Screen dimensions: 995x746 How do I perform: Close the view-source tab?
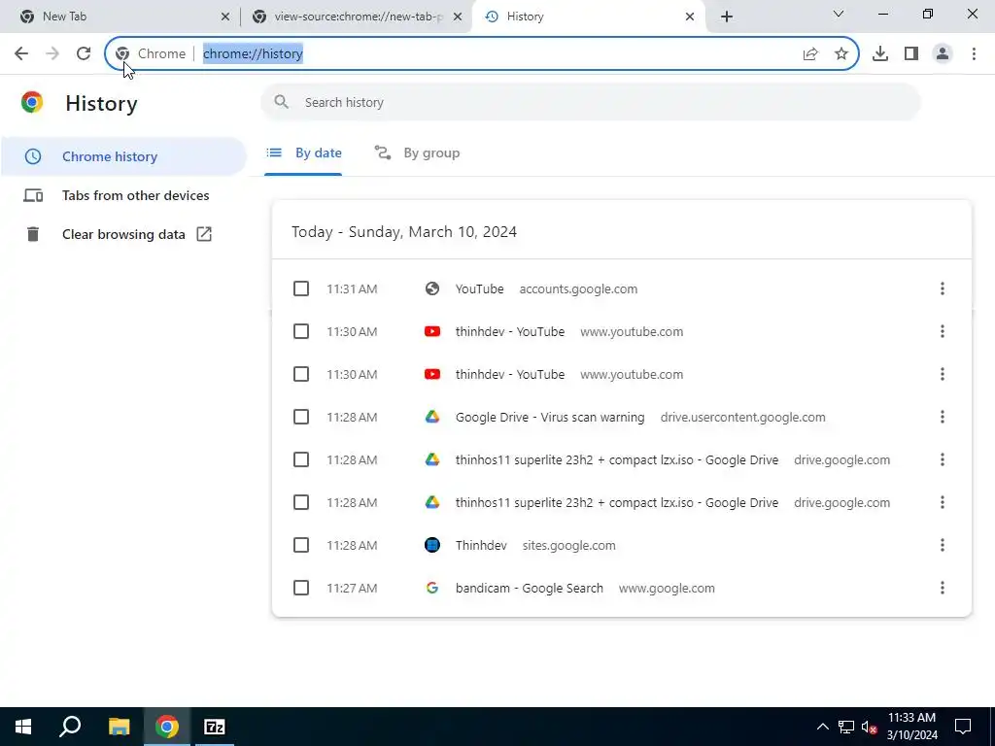pyautogui.click(x=458, y=17)
